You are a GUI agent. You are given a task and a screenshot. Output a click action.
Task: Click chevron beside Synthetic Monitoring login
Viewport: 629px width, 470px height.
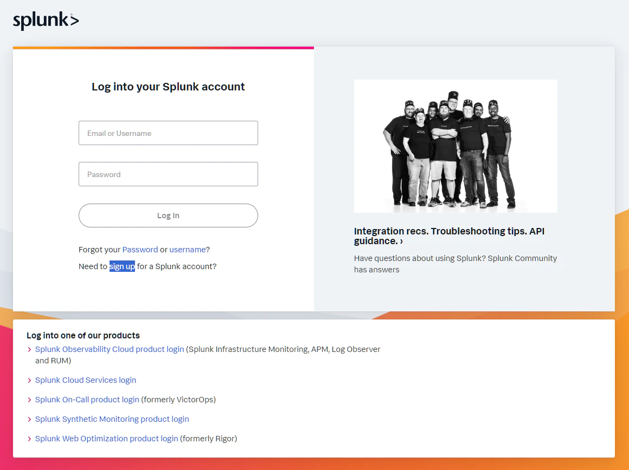(29, 420)
